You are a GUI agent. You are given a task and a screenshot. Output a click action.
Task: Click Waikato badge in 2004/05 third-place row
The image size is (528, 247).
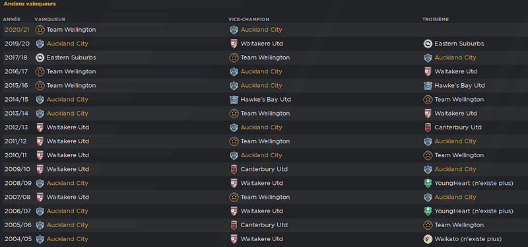(x=428, y=239)
